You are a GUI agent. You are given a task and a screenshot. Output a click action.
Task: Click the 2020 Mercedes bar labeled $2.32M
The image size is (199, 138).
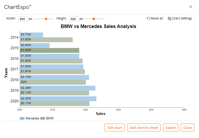[x=58, y=99]
